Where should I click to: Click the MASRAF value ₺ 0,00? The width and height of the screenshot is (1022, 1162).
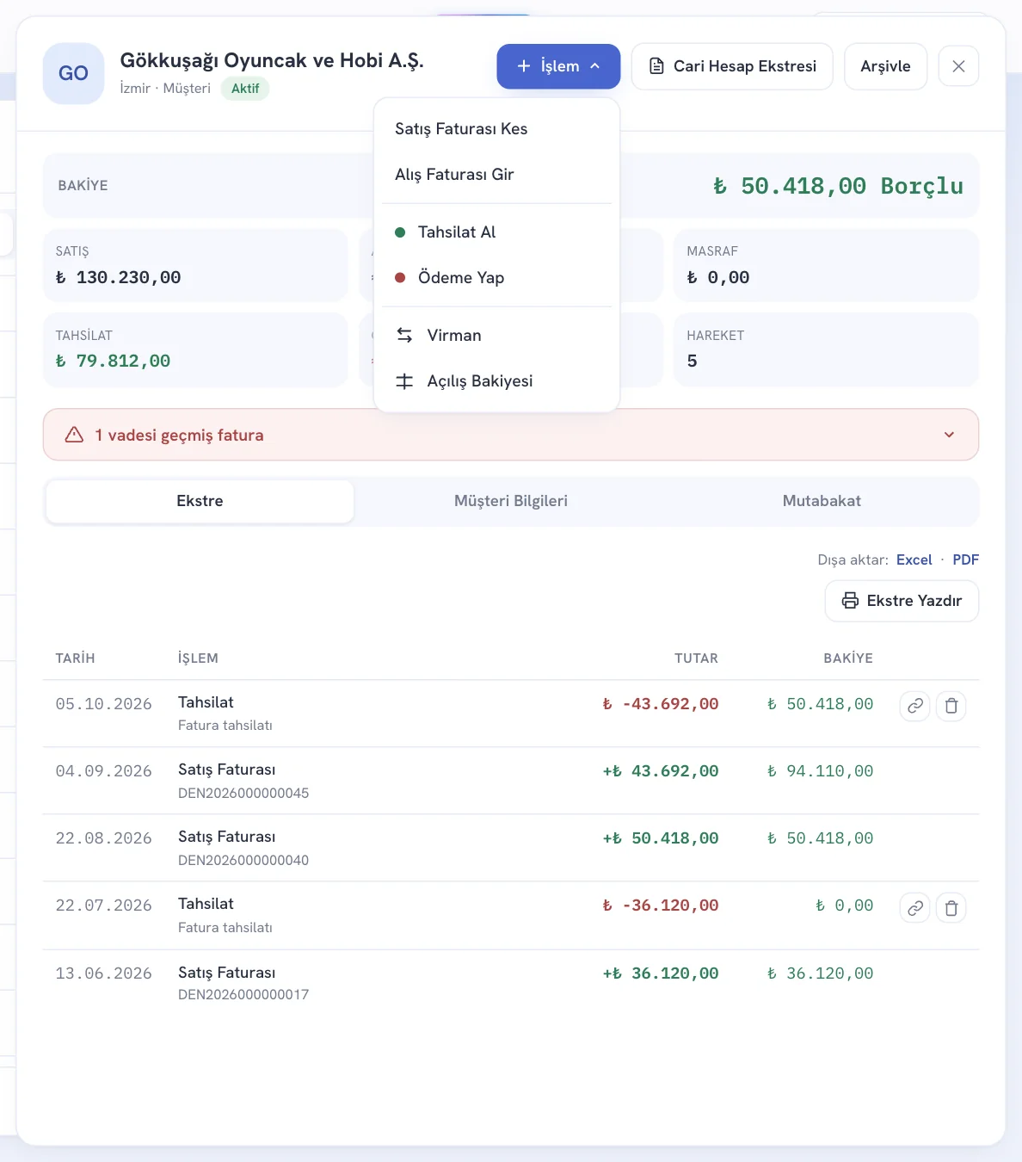click(718, 277)
